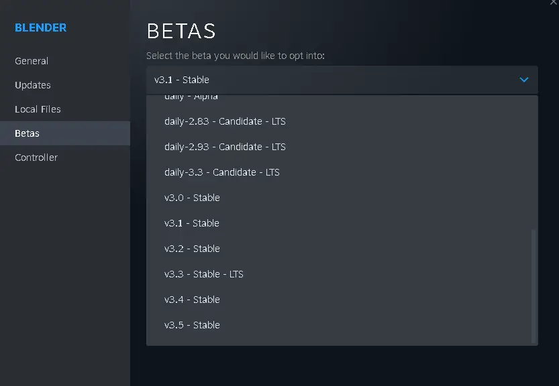Choose v3.5 Stable from the list
The image size is (559, 386).
(342, 325)
